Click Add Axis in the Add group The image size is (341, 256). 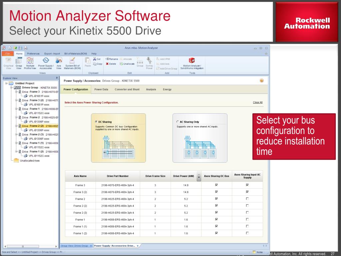pos(163,64)
